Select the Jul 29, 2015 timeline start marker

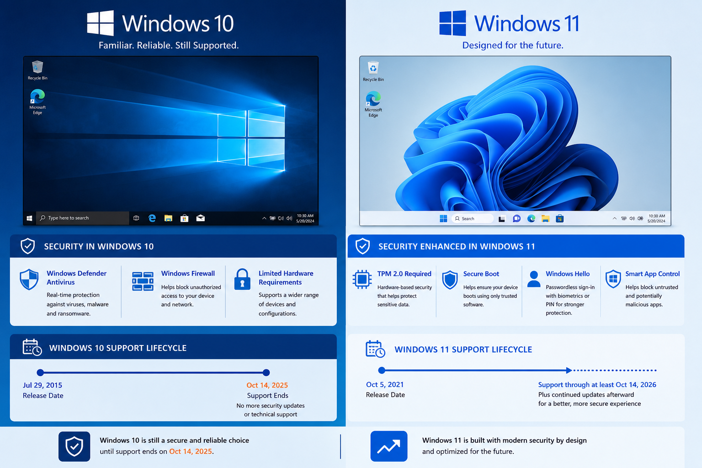[40, 372]
